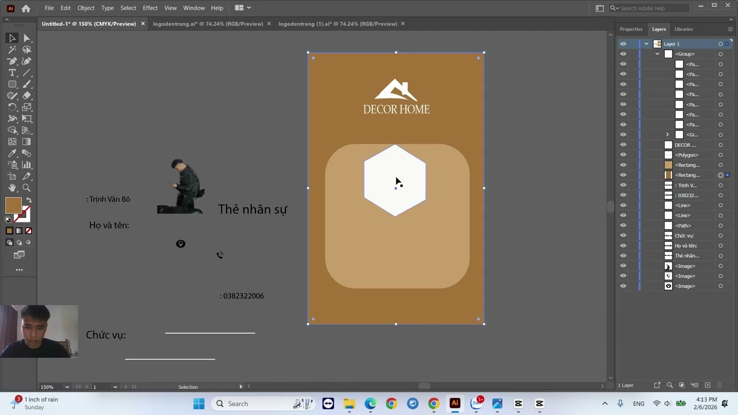Viewport: 738px width, 415px height.
Task: Click the Create New Sublayer icon
Action: point(695,385)
